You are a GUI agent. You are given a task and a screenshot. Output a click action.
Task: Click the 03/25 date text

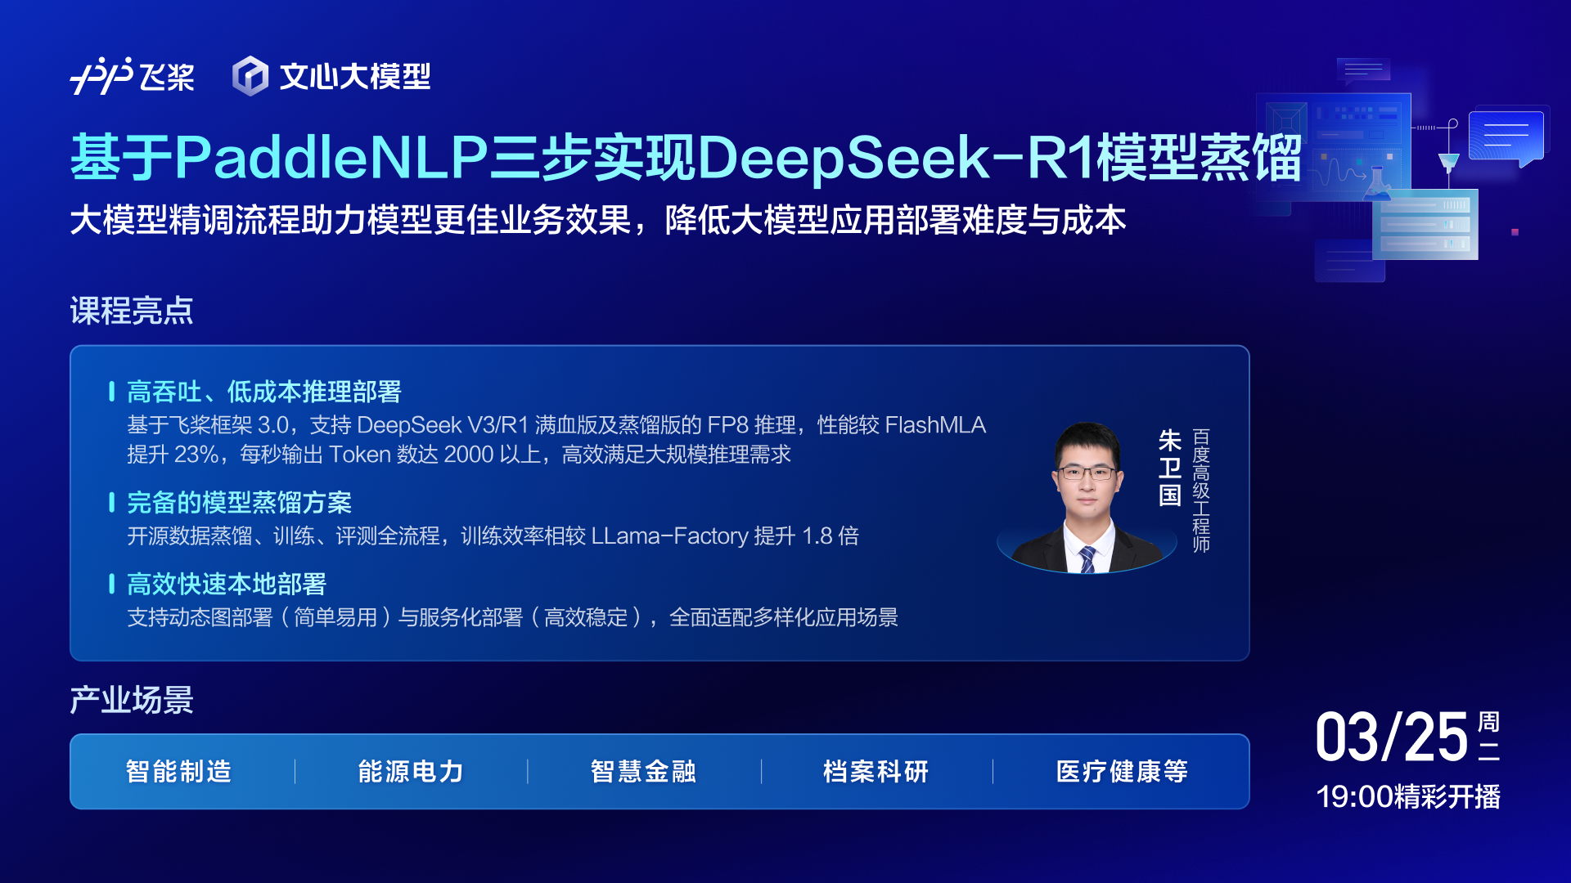[1391, 737]
